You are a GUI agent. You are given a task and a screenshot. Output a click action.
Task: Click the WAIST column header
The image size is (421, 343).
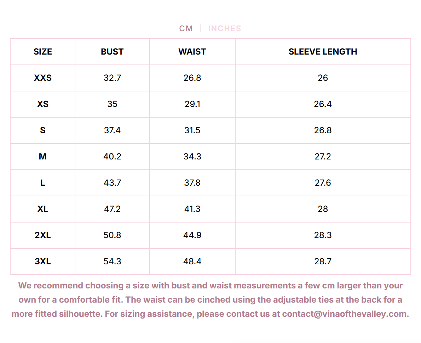pos(192,52)
